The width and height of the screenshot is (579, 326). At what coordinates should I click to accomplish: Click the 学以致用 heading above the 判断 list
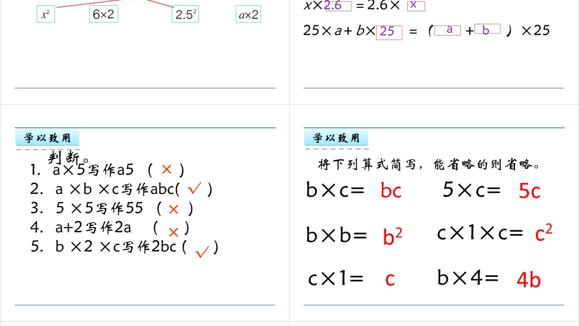[x=47, y=138]
